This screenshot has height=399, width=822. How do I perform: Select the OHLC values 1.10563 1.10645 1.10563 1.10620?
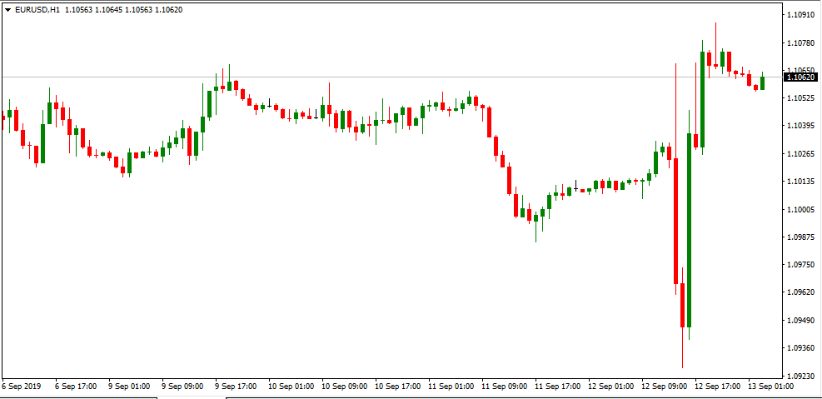click(124, 10)
